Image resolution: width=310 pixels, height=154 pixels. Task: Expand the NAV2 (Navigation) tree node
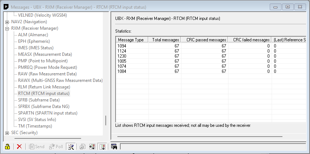point(7,22)
